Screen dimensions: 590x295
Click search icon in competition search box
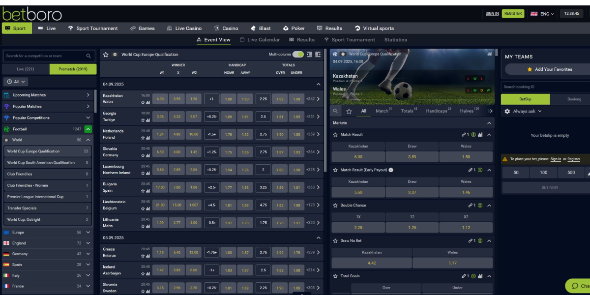click(x=88, y=56)
